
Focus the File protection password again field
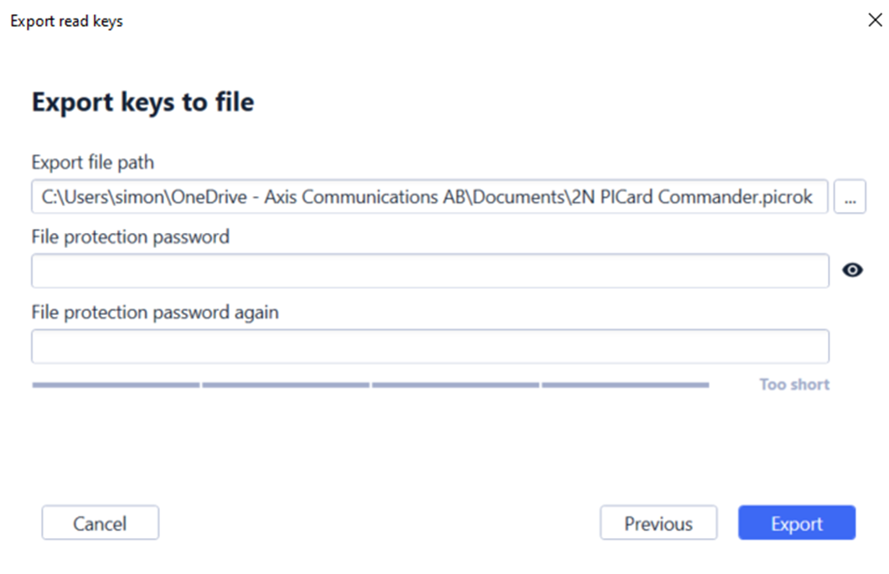(431, 346)
